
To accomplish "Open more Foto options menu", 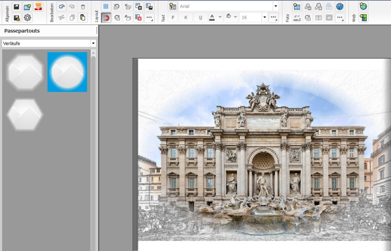I will [x=340, y=18].
